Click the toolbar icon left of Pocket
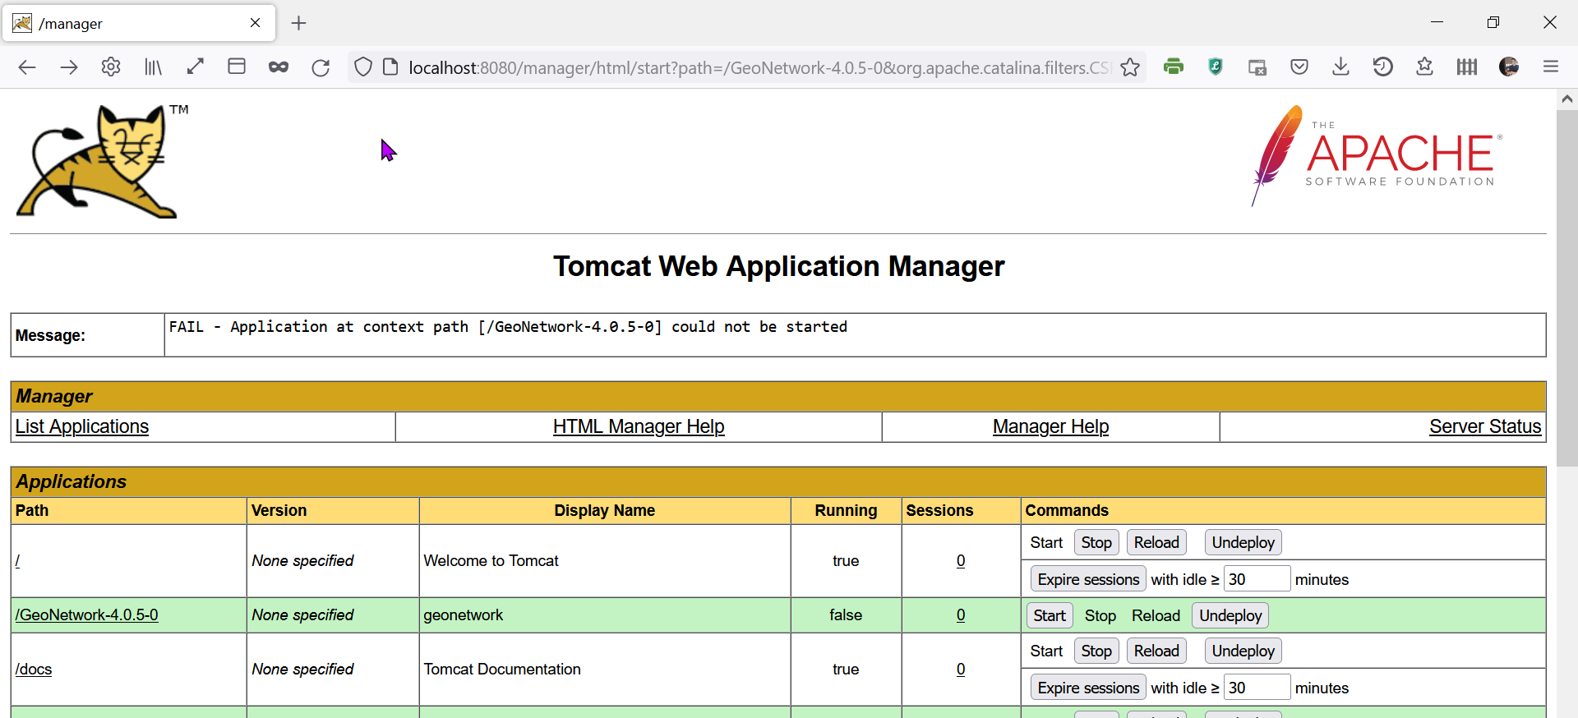 [1257, 67]
